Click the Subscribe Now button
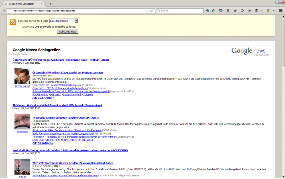The height and width of the screenshot is (179, 285). click(x=68, y=32)
